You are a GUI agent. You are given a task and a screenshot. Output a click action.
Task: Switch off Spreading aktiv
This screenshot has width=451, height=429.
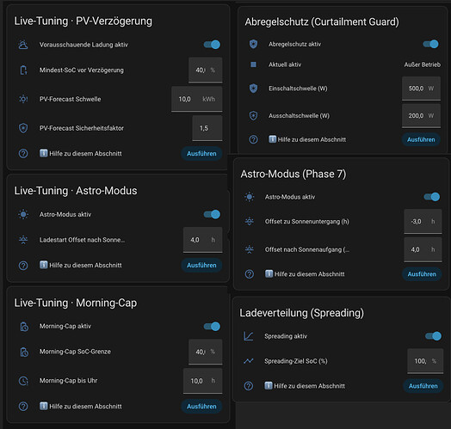click(x=433, y=336)
